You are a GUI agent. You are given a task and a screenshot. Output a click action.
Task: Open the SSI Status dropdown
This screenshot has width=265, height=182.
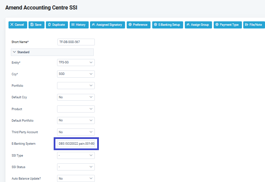point(76,167)
